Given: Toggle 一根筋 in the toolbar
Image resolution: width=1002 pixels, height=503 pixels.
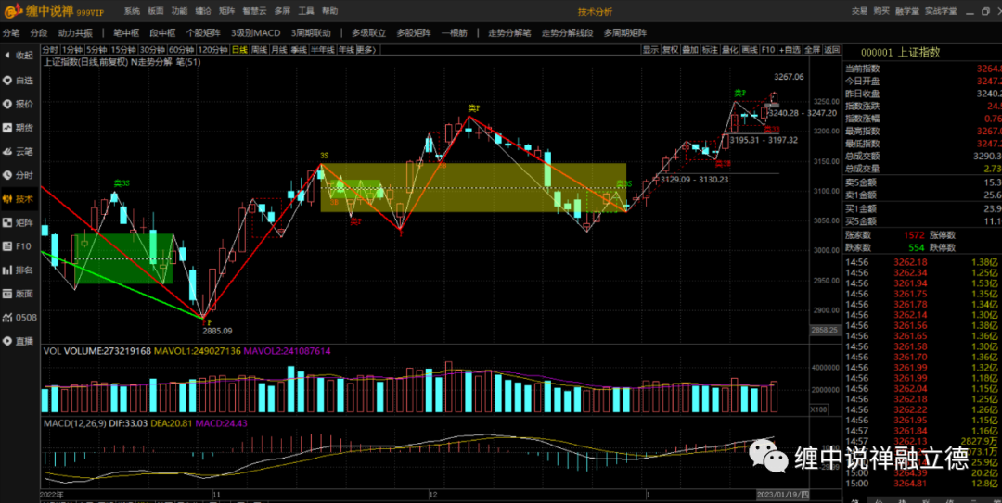Looking at the screenshot, I should (454, 33).
